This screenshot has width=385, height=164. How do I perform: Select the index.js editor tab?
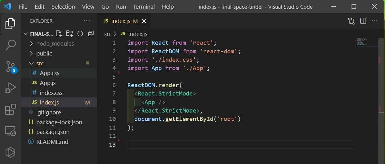(124, 21)
